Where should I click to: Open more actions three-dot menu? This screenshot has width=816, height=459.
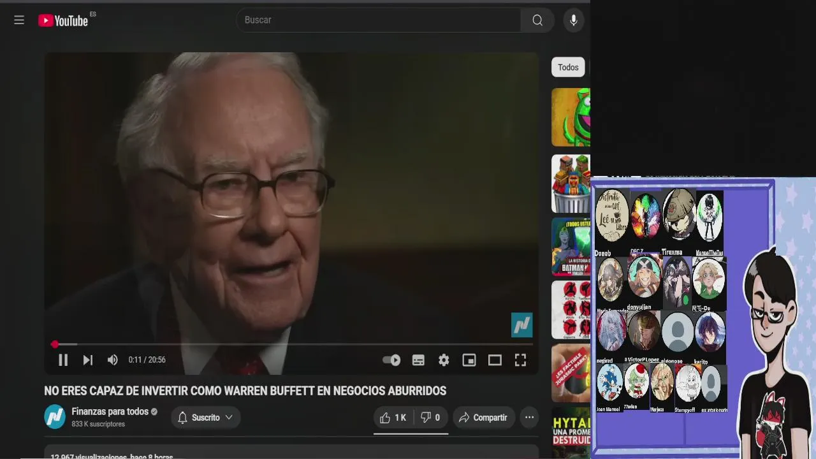[x=529, y=418]
